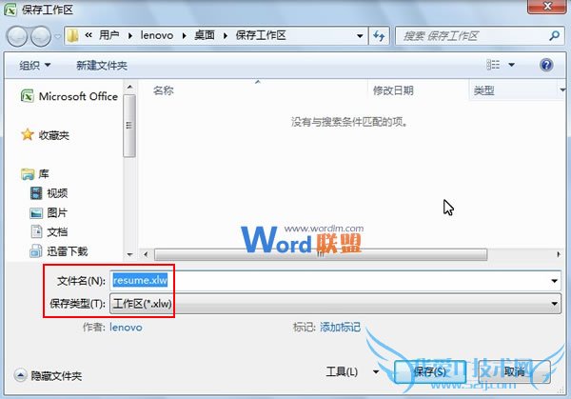Click the 视频 film icon

click(36, 193)
